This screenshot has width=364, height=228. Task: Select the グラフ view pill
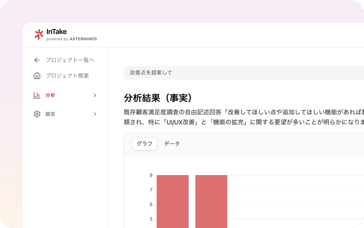click(144, 144)
